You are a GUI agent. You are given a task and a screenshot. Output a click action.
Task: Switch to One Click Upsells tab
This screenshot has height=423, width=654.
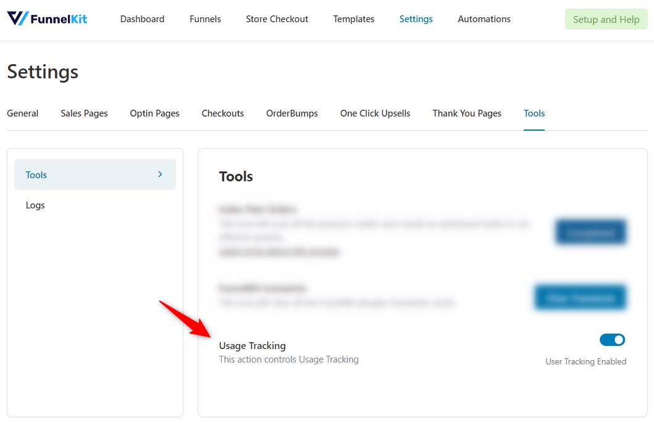(375, 113)
